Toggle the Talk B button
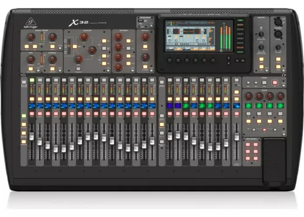Image resolution: width=304 pixels, height=217 pixels. pos(278,67)
